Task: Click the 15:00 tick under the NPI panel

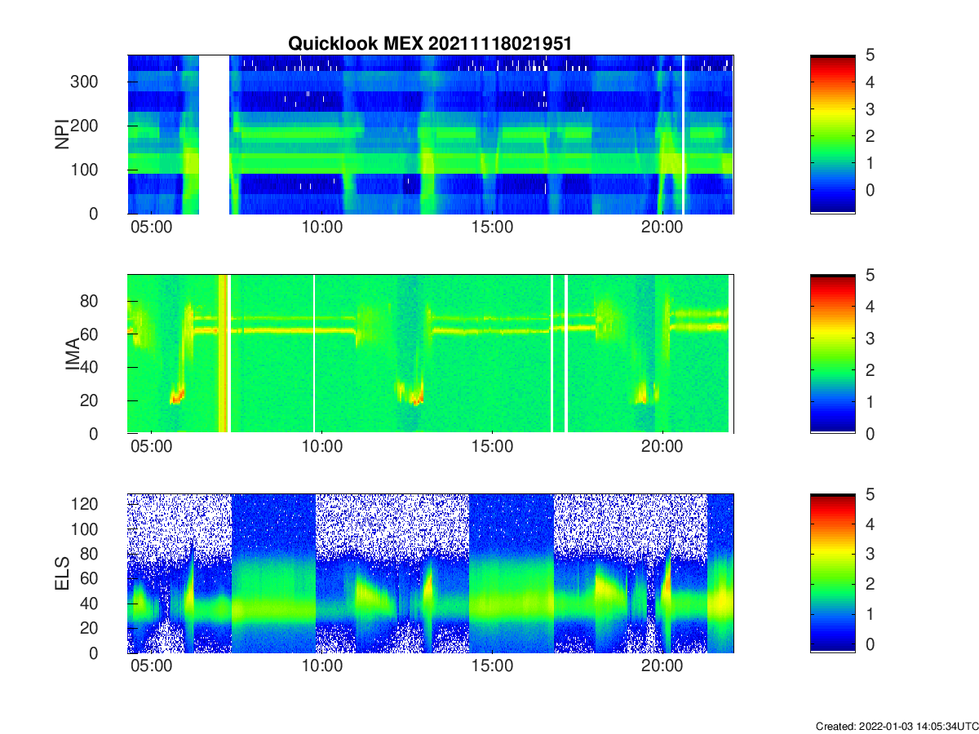Action: 492,228
